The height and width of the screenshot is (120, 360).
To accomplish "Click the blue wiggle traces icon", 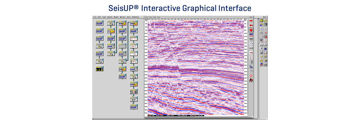I will point(251,34).
